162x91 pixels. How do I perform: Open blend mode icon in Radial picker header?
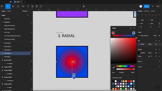[x=131, y=28]
